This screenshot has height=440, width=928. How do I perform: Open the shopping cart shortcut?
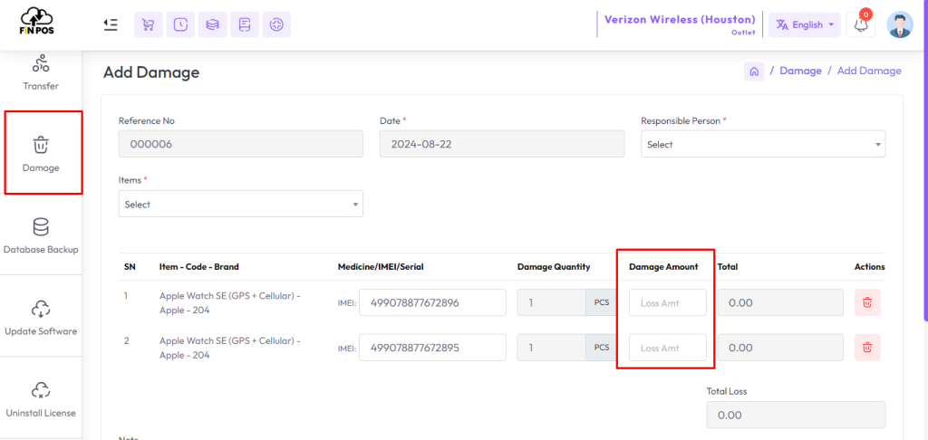point(149,24)
